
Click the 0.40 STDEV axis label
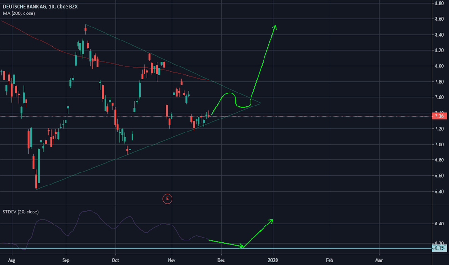439,224
